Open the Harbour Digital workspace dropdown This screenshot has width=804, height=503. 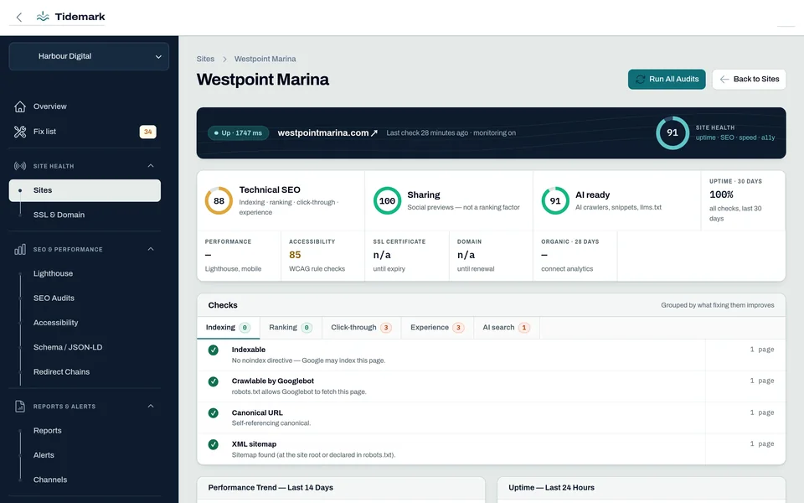pos(89,56)
